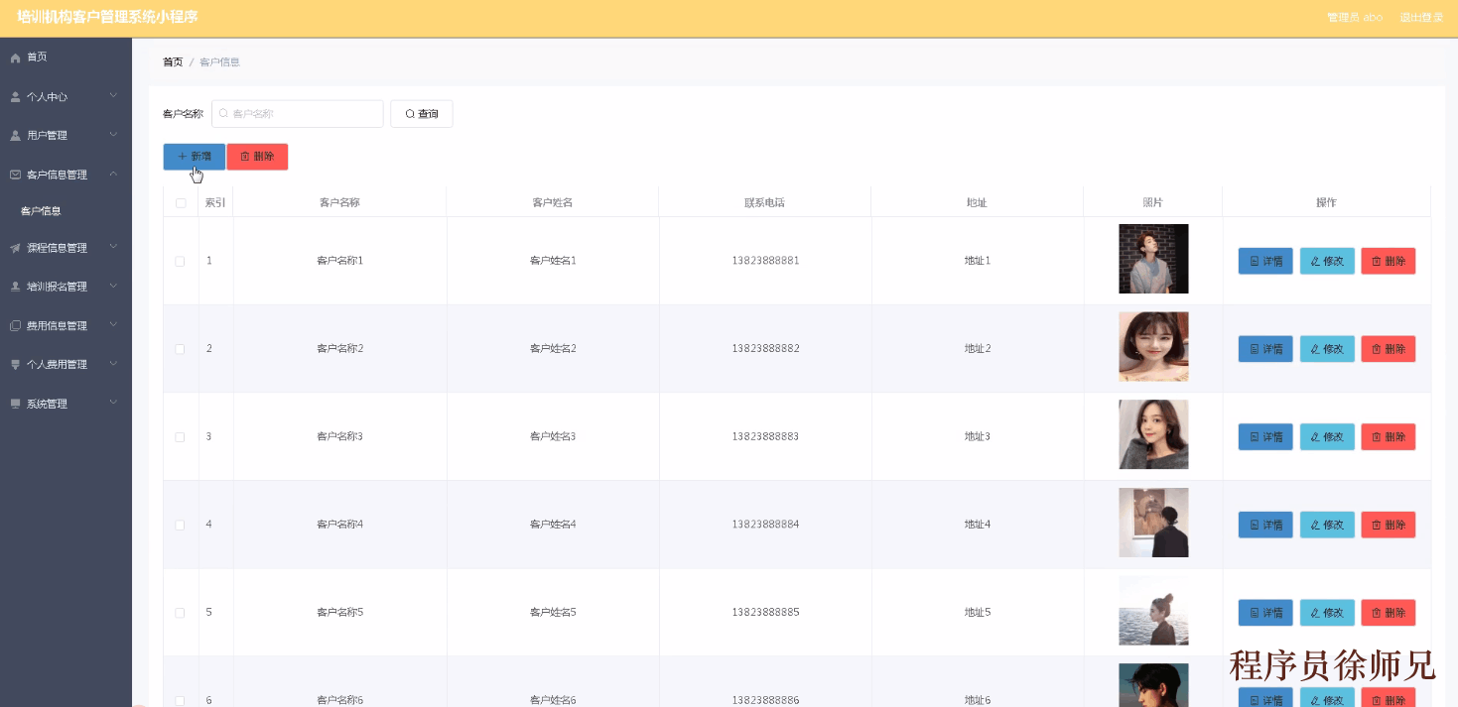Go to 首页 via breadcrumb link

[x=173, y=62]
